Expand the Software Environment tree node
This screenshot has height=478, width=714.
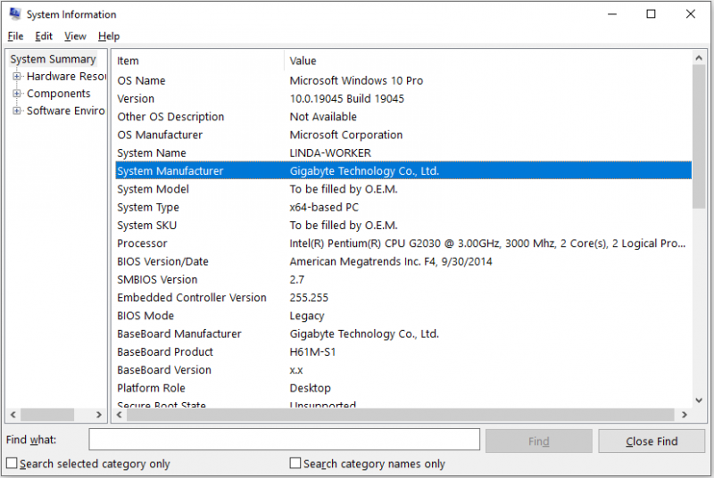[x=16, y=111]
